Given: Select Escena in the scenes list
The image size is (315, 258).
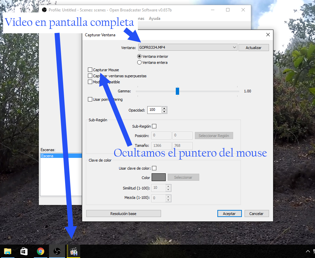Looking at the screenshot, I should [60, 156].
